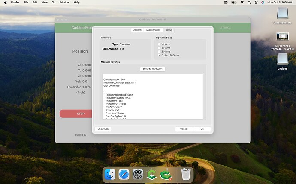Select the Z Home radio button
Viewport: 296px width, 184px height.
(159, 52)
